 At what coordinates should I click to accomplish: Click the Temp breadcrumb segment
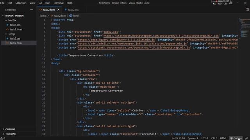point(43,16)
